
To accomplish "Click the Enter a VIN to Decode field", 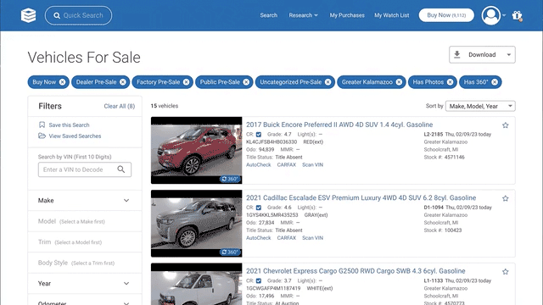I will 85,169.
